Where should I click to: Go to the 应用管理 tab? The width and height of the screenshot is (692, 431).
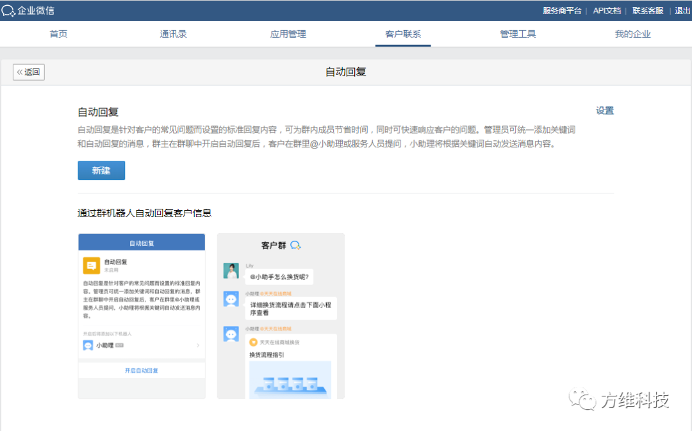click(288, 34)
